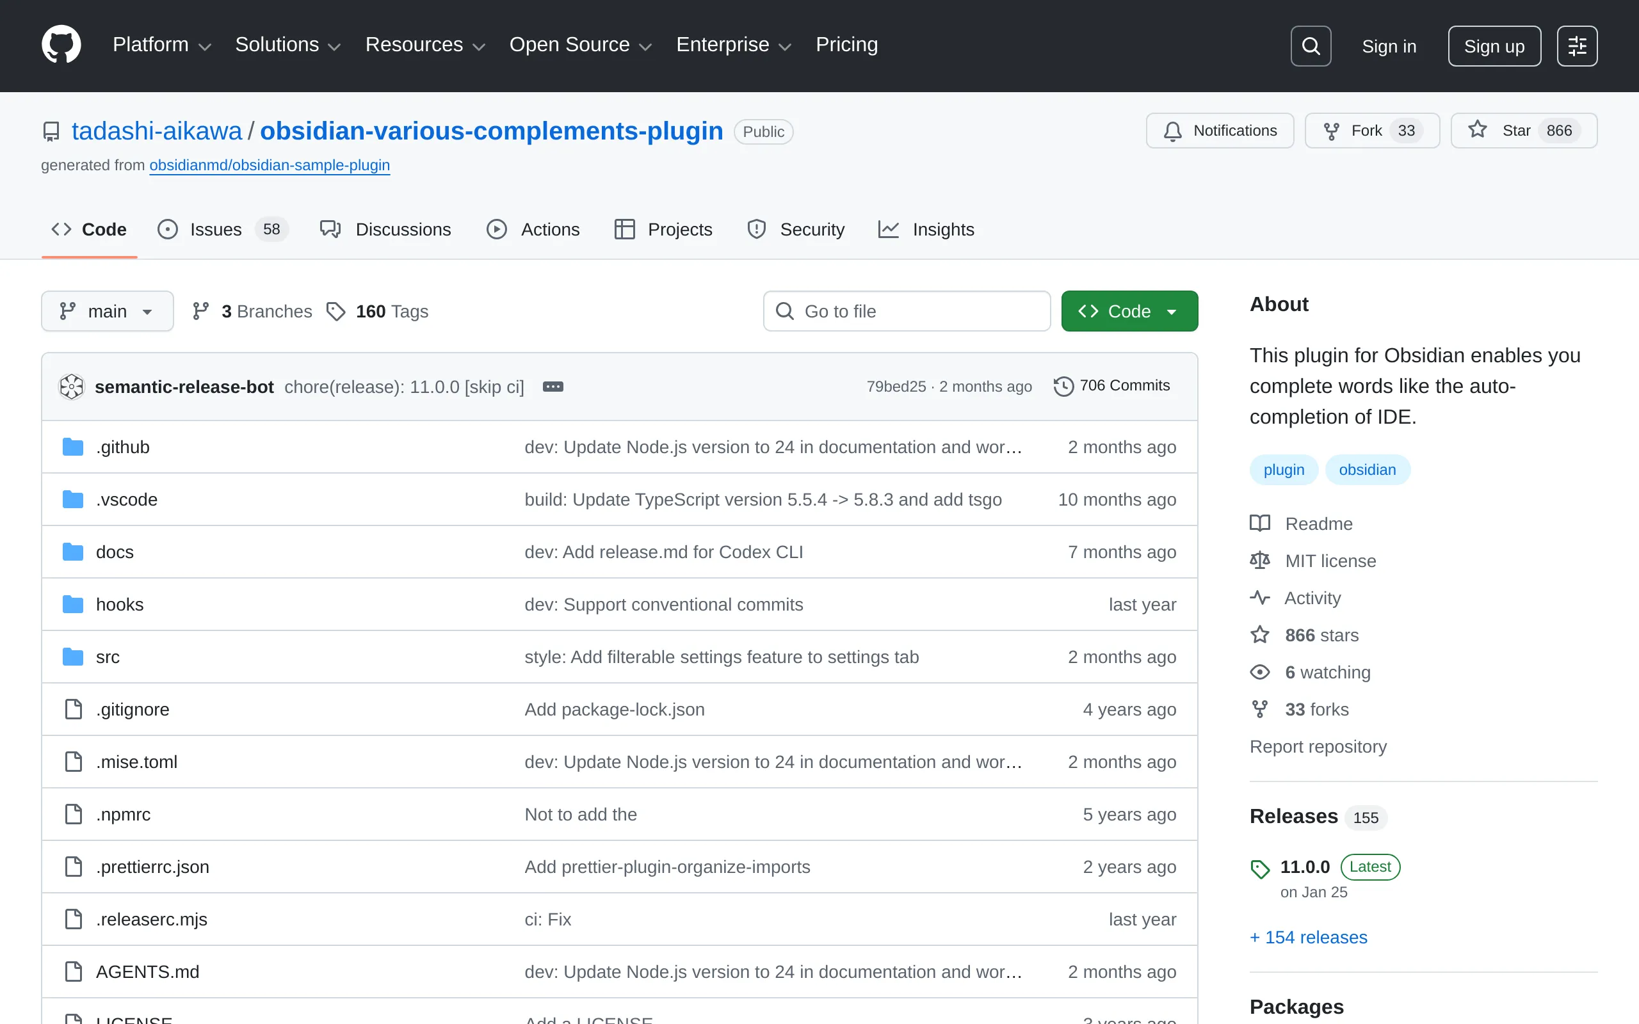The width and height of the screenshot is (1639, 1024).
Task: Open the main branch dropdown
Action: click(x=107, y=312)
